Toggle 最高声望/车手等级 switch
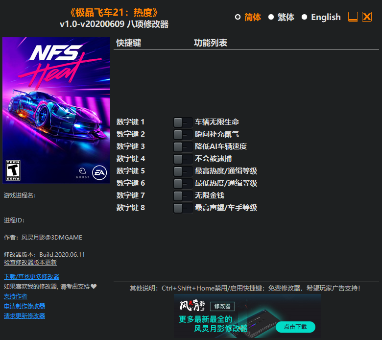 tap(183, 208)
